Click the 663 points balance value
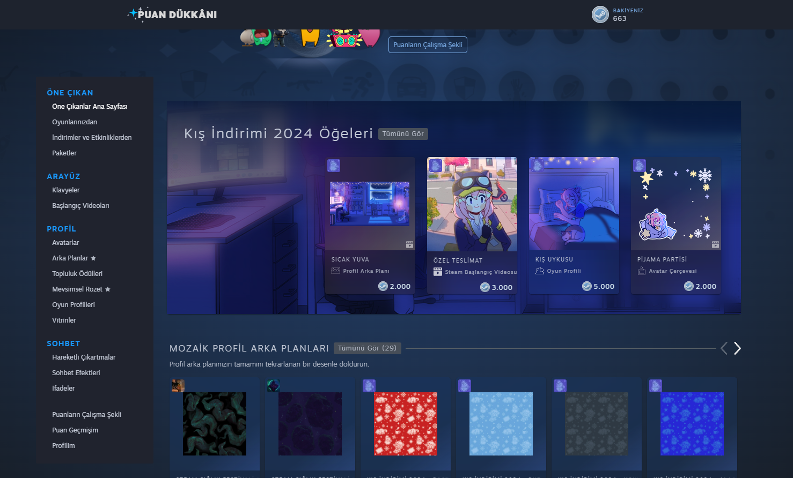Screen dimensions: 793x478 pos(620,19)
